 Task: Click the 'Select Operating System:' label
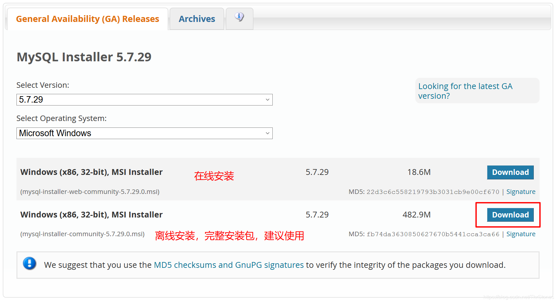pos(62,118)
